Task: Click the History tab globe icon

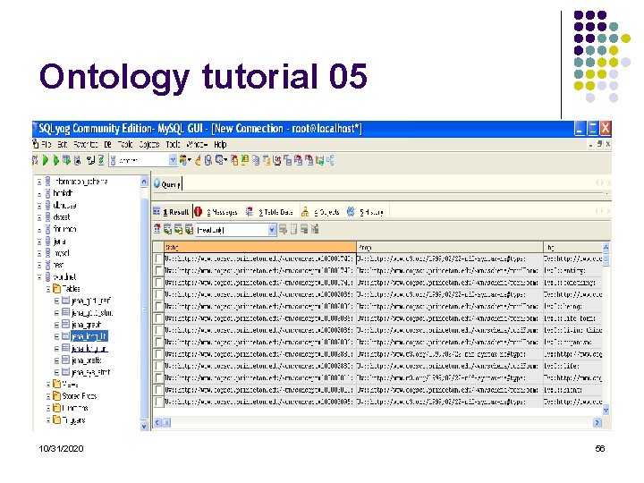Action: (x=351, y=211)
